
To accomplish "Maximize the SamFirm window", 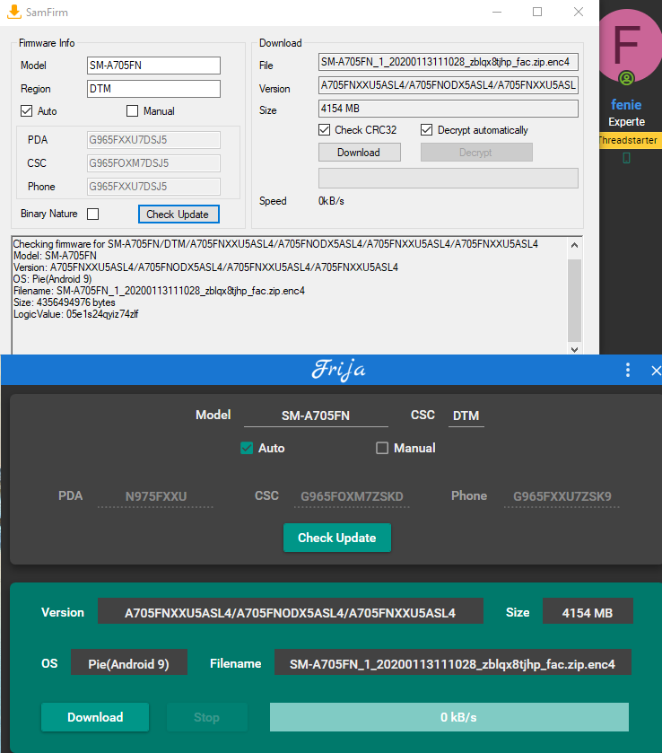I will tap(537, 12).
